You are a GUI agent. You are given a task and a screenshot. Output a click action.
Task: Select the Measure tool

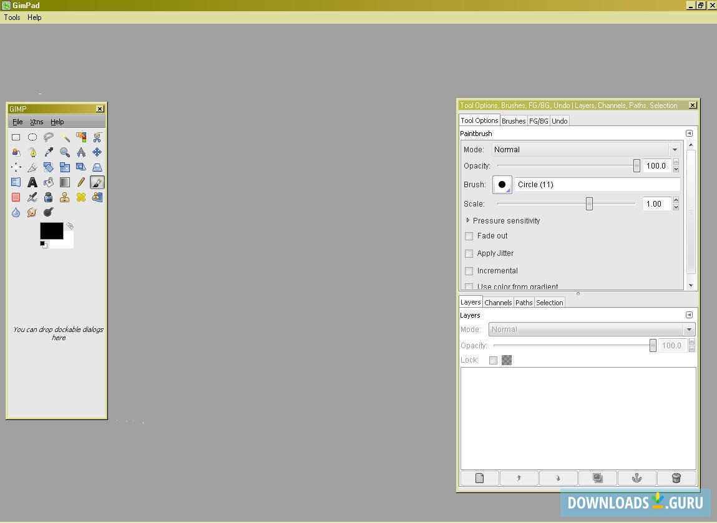point(81,152)
